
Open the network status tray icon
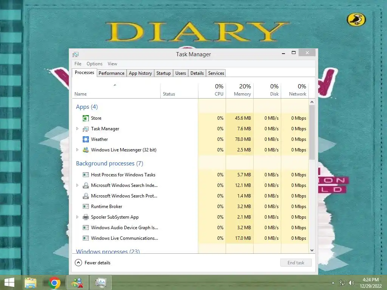click(x=342, y=283)
